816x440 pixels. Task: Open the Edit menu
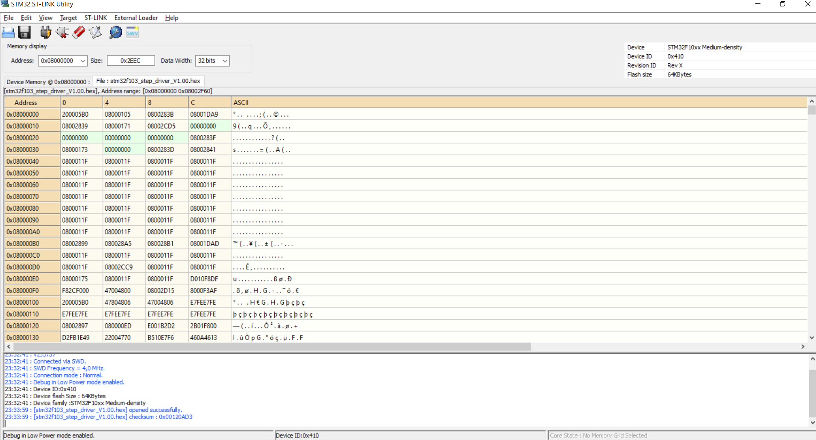tap(26, 18)
